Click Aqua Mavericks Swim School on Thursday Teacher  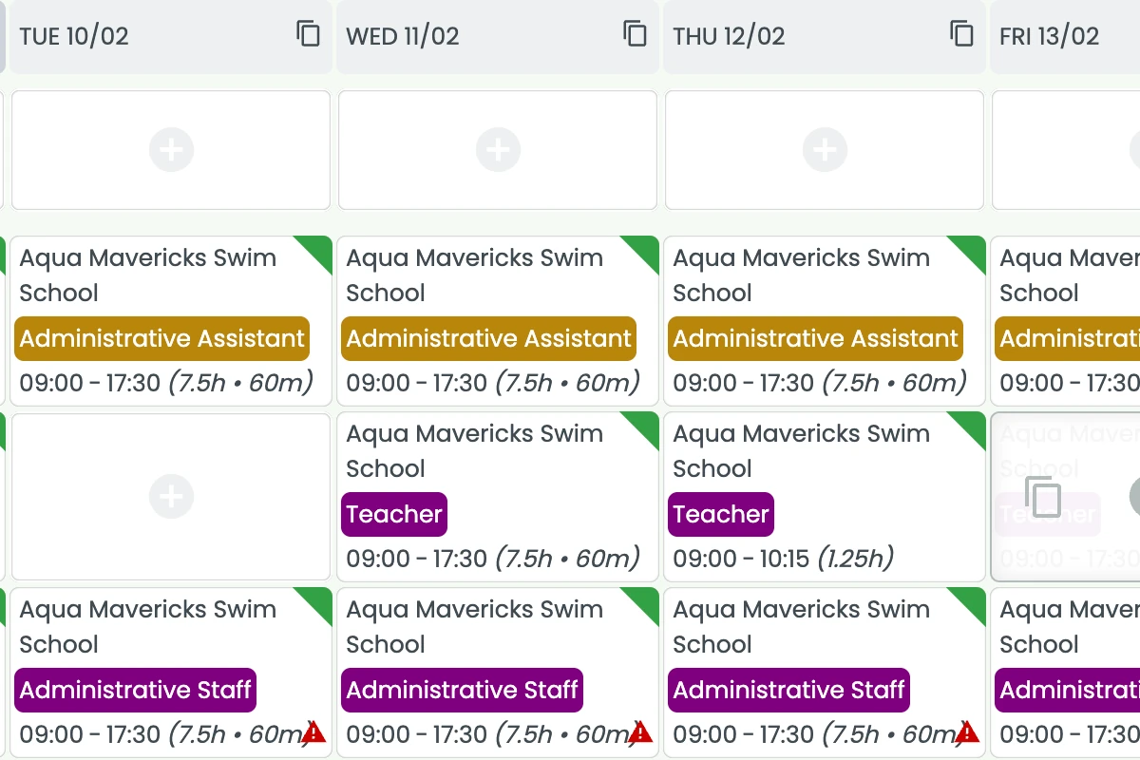tap(802, 451)
